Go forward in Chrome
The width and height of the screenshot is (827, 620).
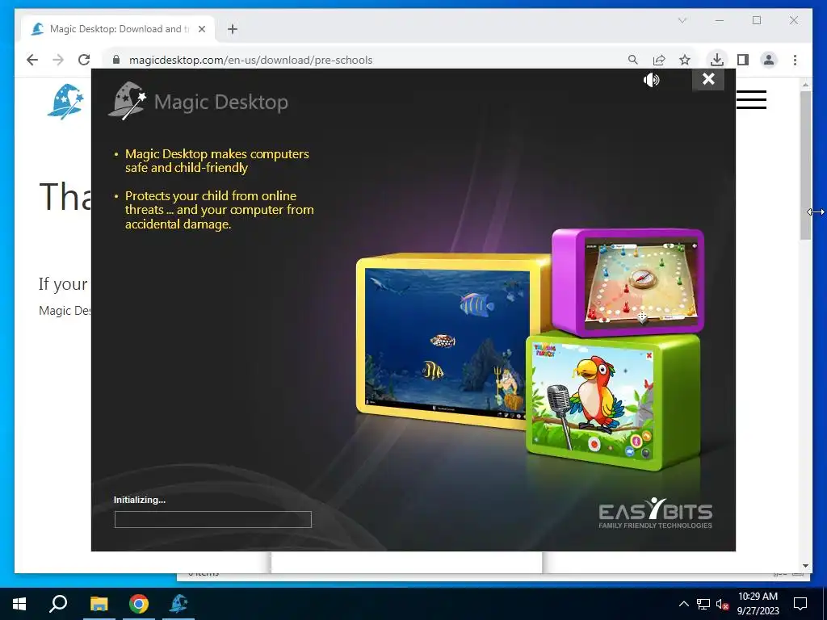[x=58, y=60]
